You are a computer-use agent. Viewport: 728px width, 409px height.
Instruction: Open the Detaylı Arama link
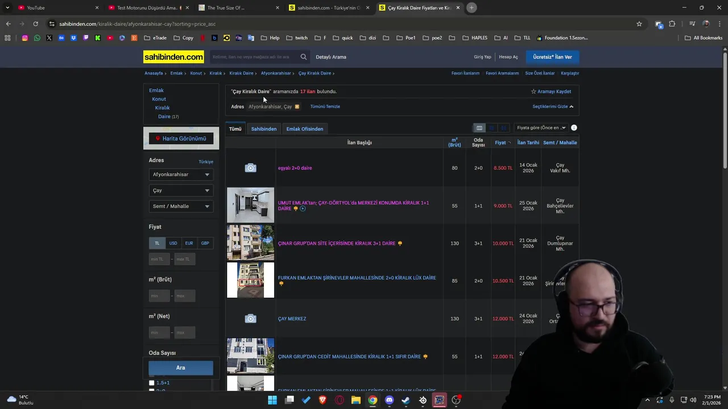pyautogui.click(x=331, y=57)
